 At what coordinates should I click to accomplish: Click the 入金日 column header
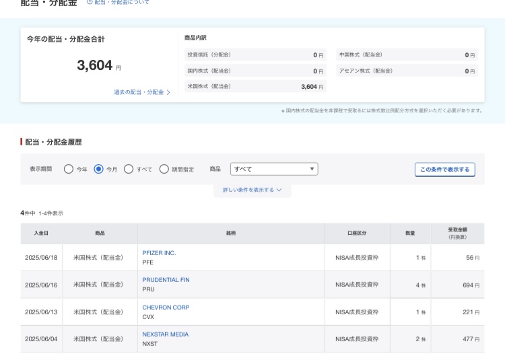tap(42, 234)
